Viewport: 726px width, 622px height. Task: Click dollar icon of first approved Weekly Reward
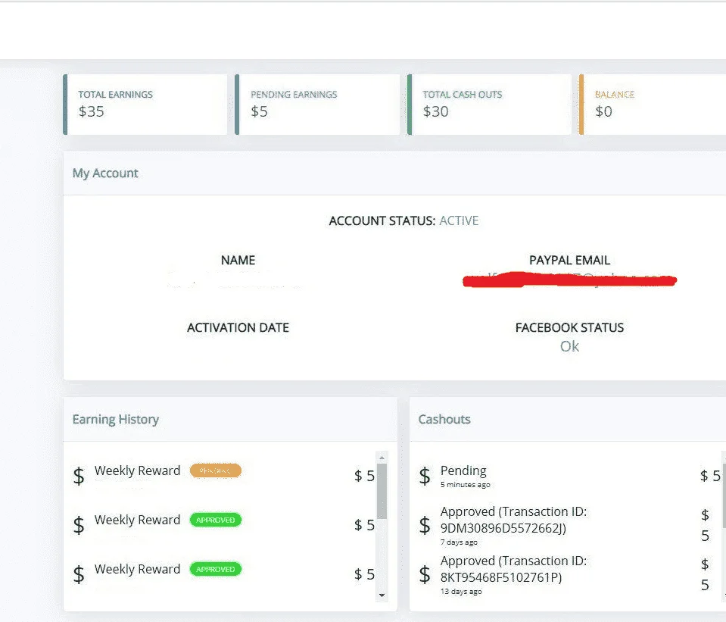point(79,525)
